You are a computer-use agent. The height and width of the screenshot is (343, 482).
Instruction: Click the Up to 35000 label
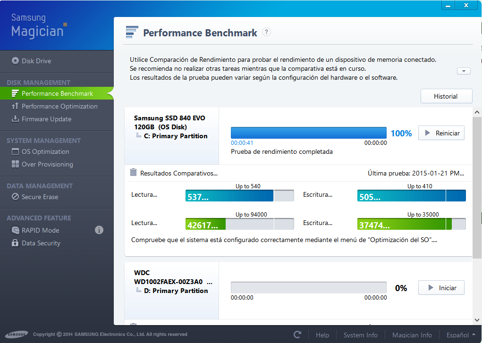tap(423, 215)
